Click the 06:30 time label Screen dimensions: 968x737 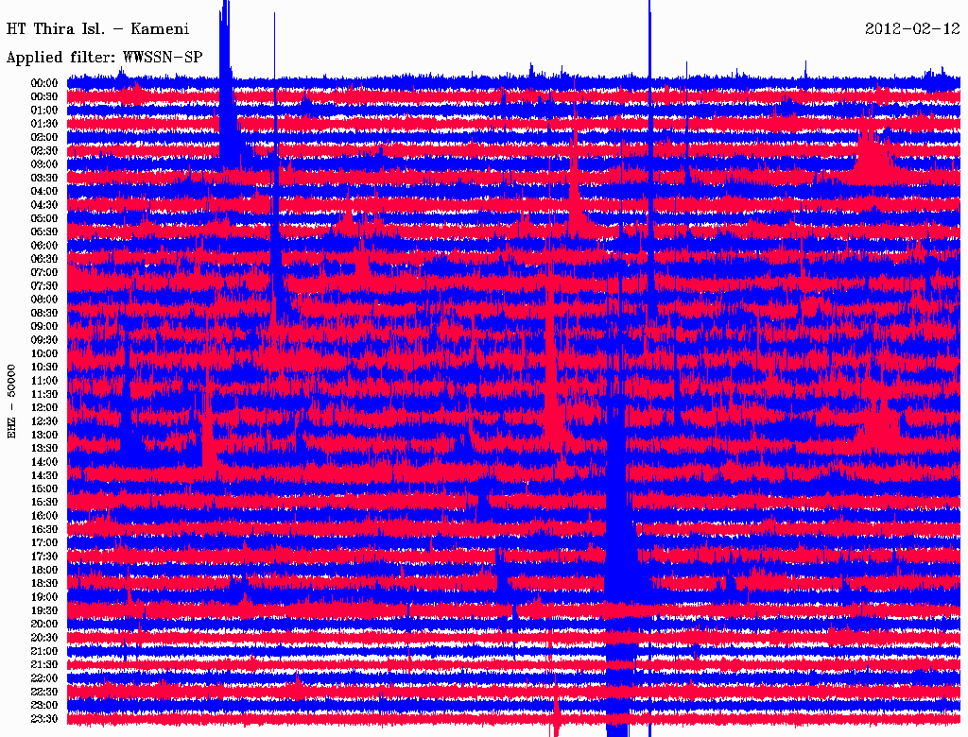(44, 259)
